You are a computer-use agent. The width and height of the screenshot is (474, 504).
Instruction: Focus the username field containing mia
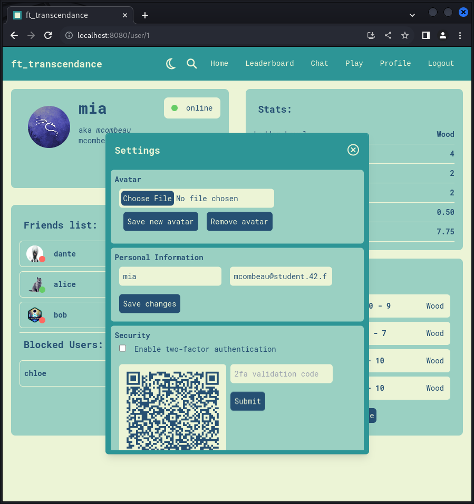170,276
